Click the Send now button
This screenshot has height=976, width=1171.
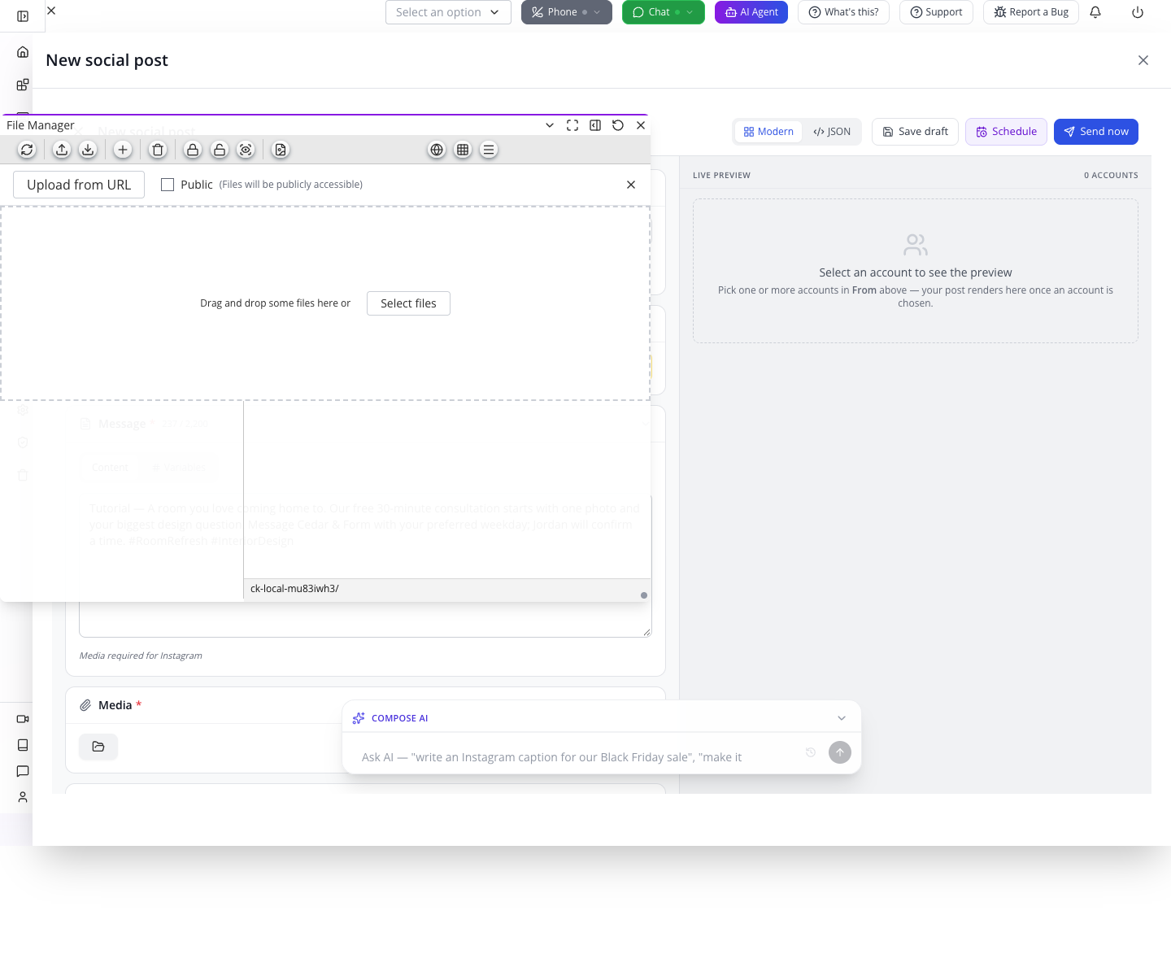pos(1096,132)
